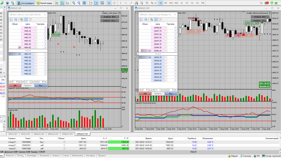Open Маркет in the status bar
281x158 pixels.
233,156
